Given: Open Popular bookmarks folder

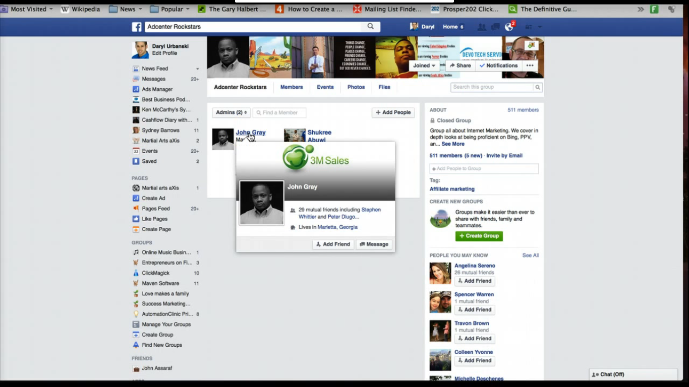Looking at the screenshot, I should coord(170,9).
